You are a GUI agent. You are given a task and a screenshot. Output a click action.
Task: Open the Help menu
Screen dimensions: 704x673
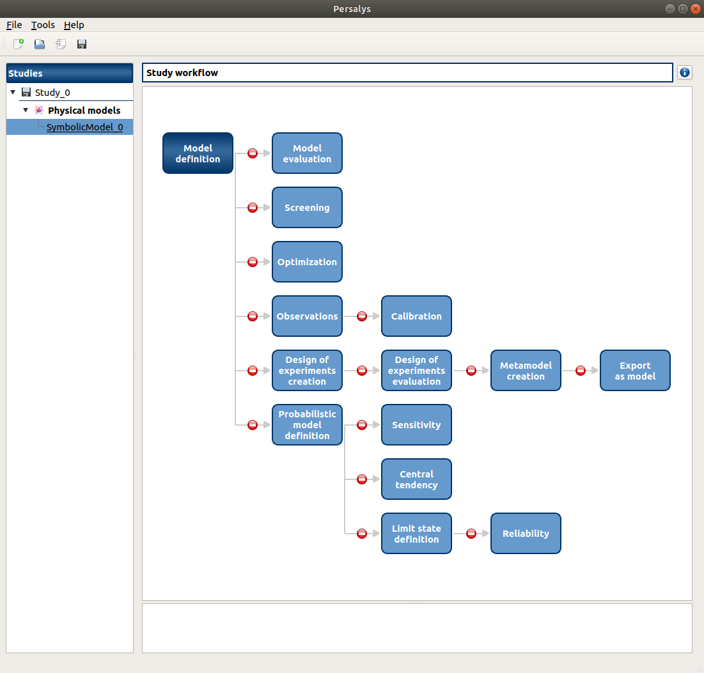click(x=74, y=25)
